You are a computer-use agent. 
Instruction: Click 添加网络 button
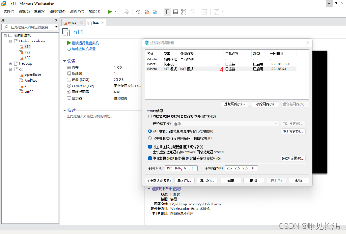tap(235, 104)
